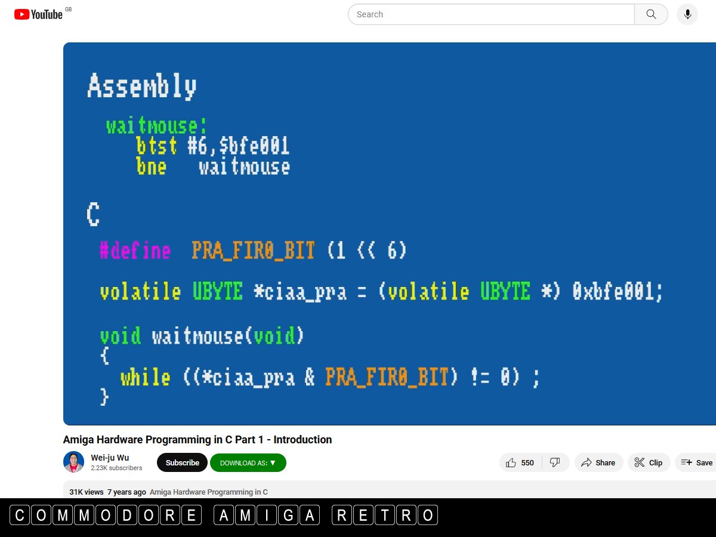Open the Wei-ju Wu channel name link

[x=110, y=458]
